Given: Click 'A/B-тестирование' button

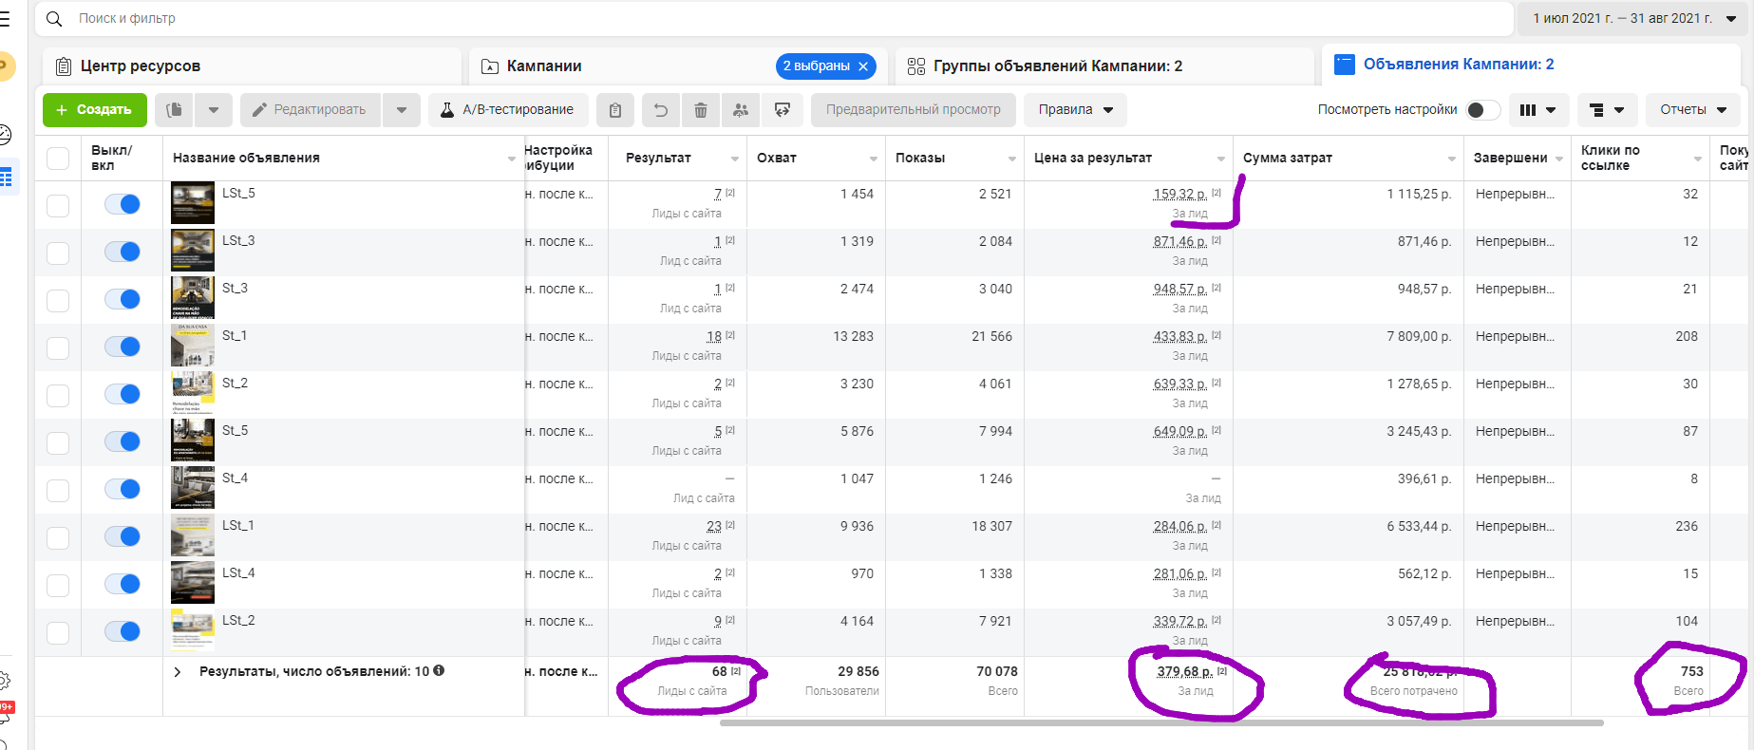Looking at the screenshot, I should click(508, 110).
